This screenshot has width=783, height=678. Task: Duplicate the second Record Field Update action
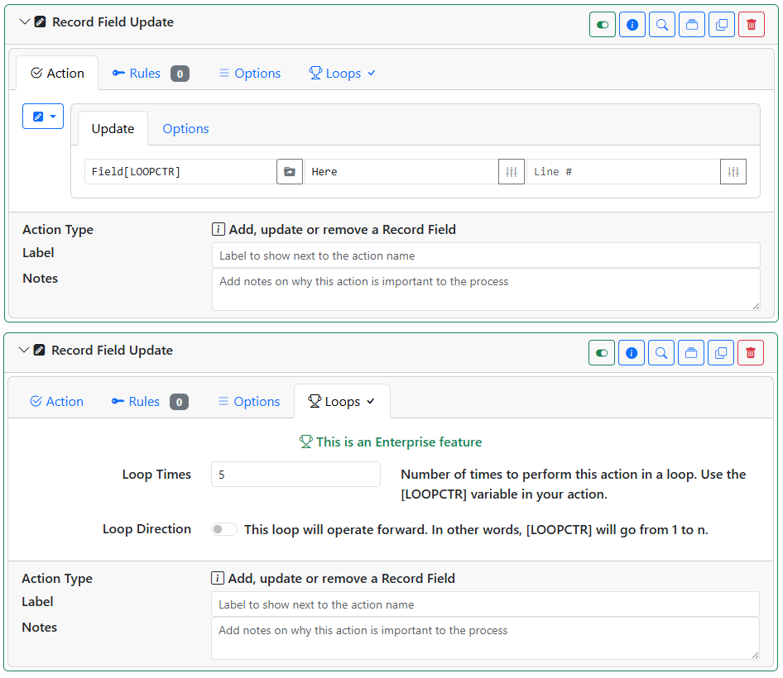(721, 353)
